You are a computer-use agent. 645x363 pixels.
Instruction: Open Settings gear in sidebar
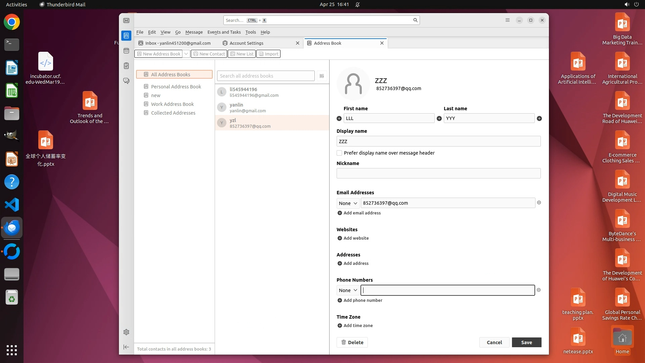pyautogui.click(x=126, y=332)
